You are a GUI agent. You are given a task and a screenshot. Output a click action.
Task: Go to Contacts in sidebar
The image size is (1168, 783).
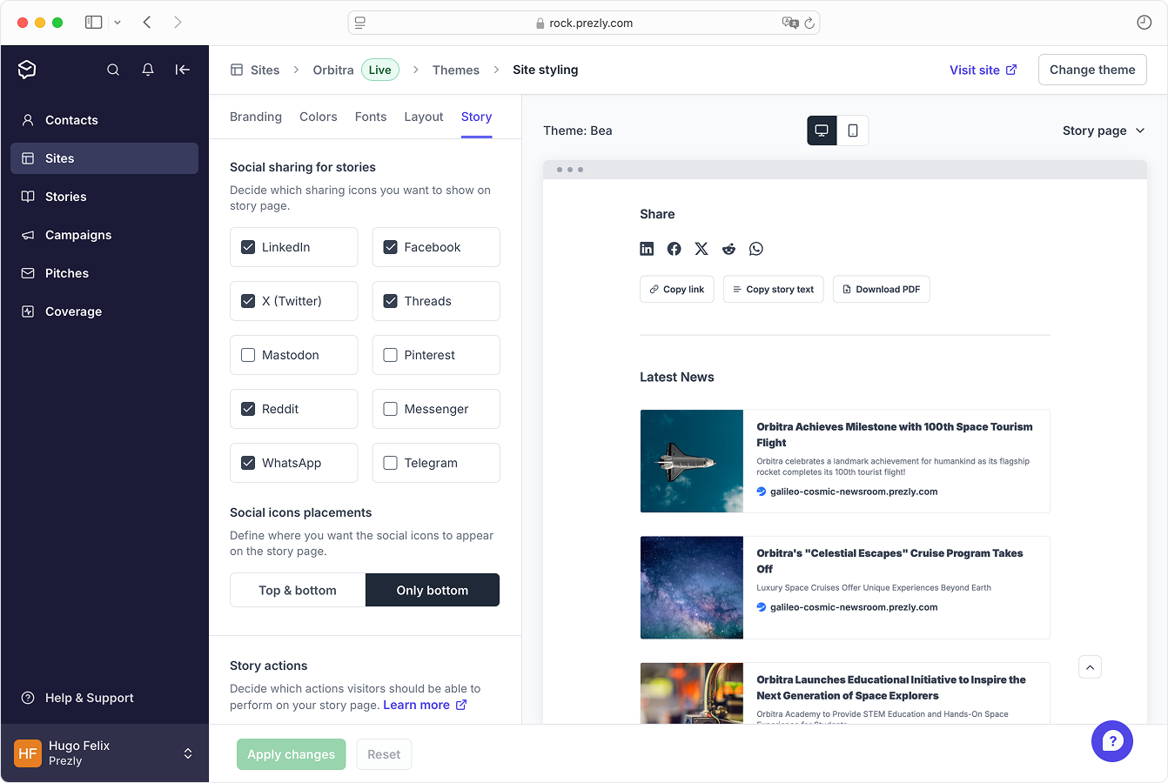104,120
